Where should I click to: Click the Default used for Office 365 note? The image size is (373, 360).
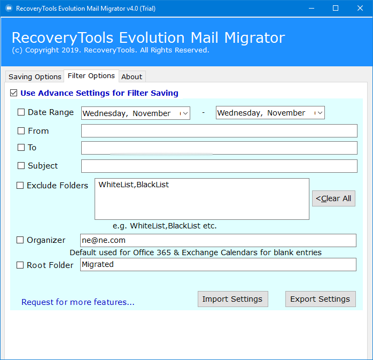pyautogui.click(x=196, y=252)
